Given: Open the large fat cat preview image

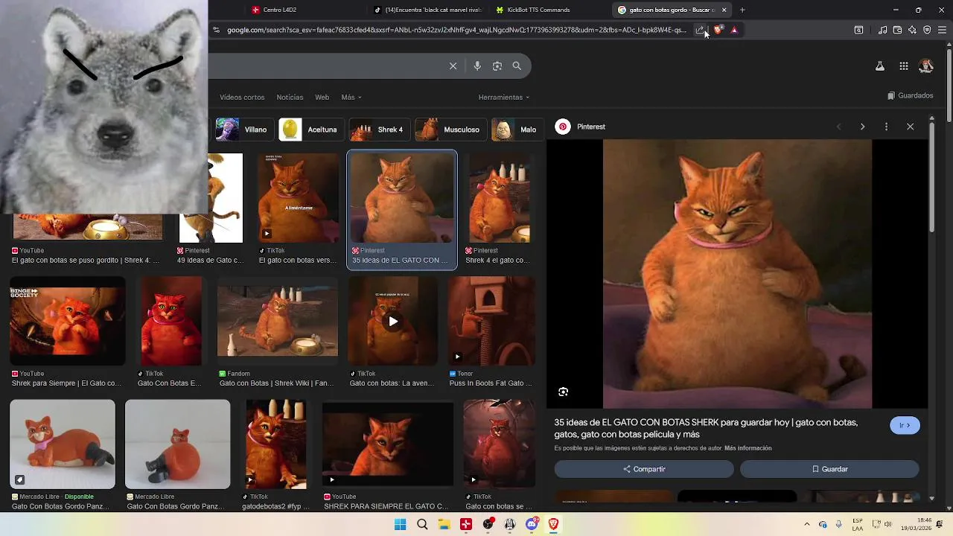Looking at the screenshot, I should pyautogui.click(x=737, y=274).
